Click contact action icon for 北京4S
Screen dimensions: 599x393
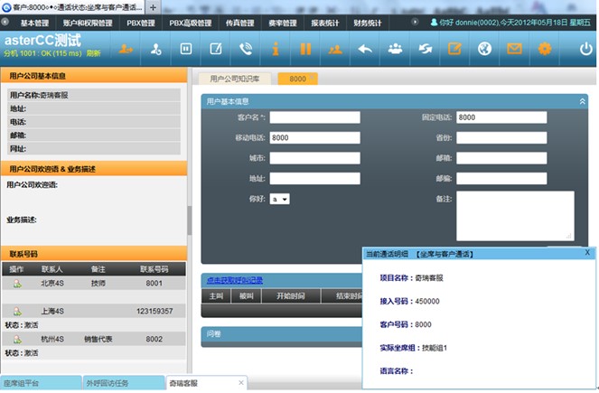pos(16,284)
